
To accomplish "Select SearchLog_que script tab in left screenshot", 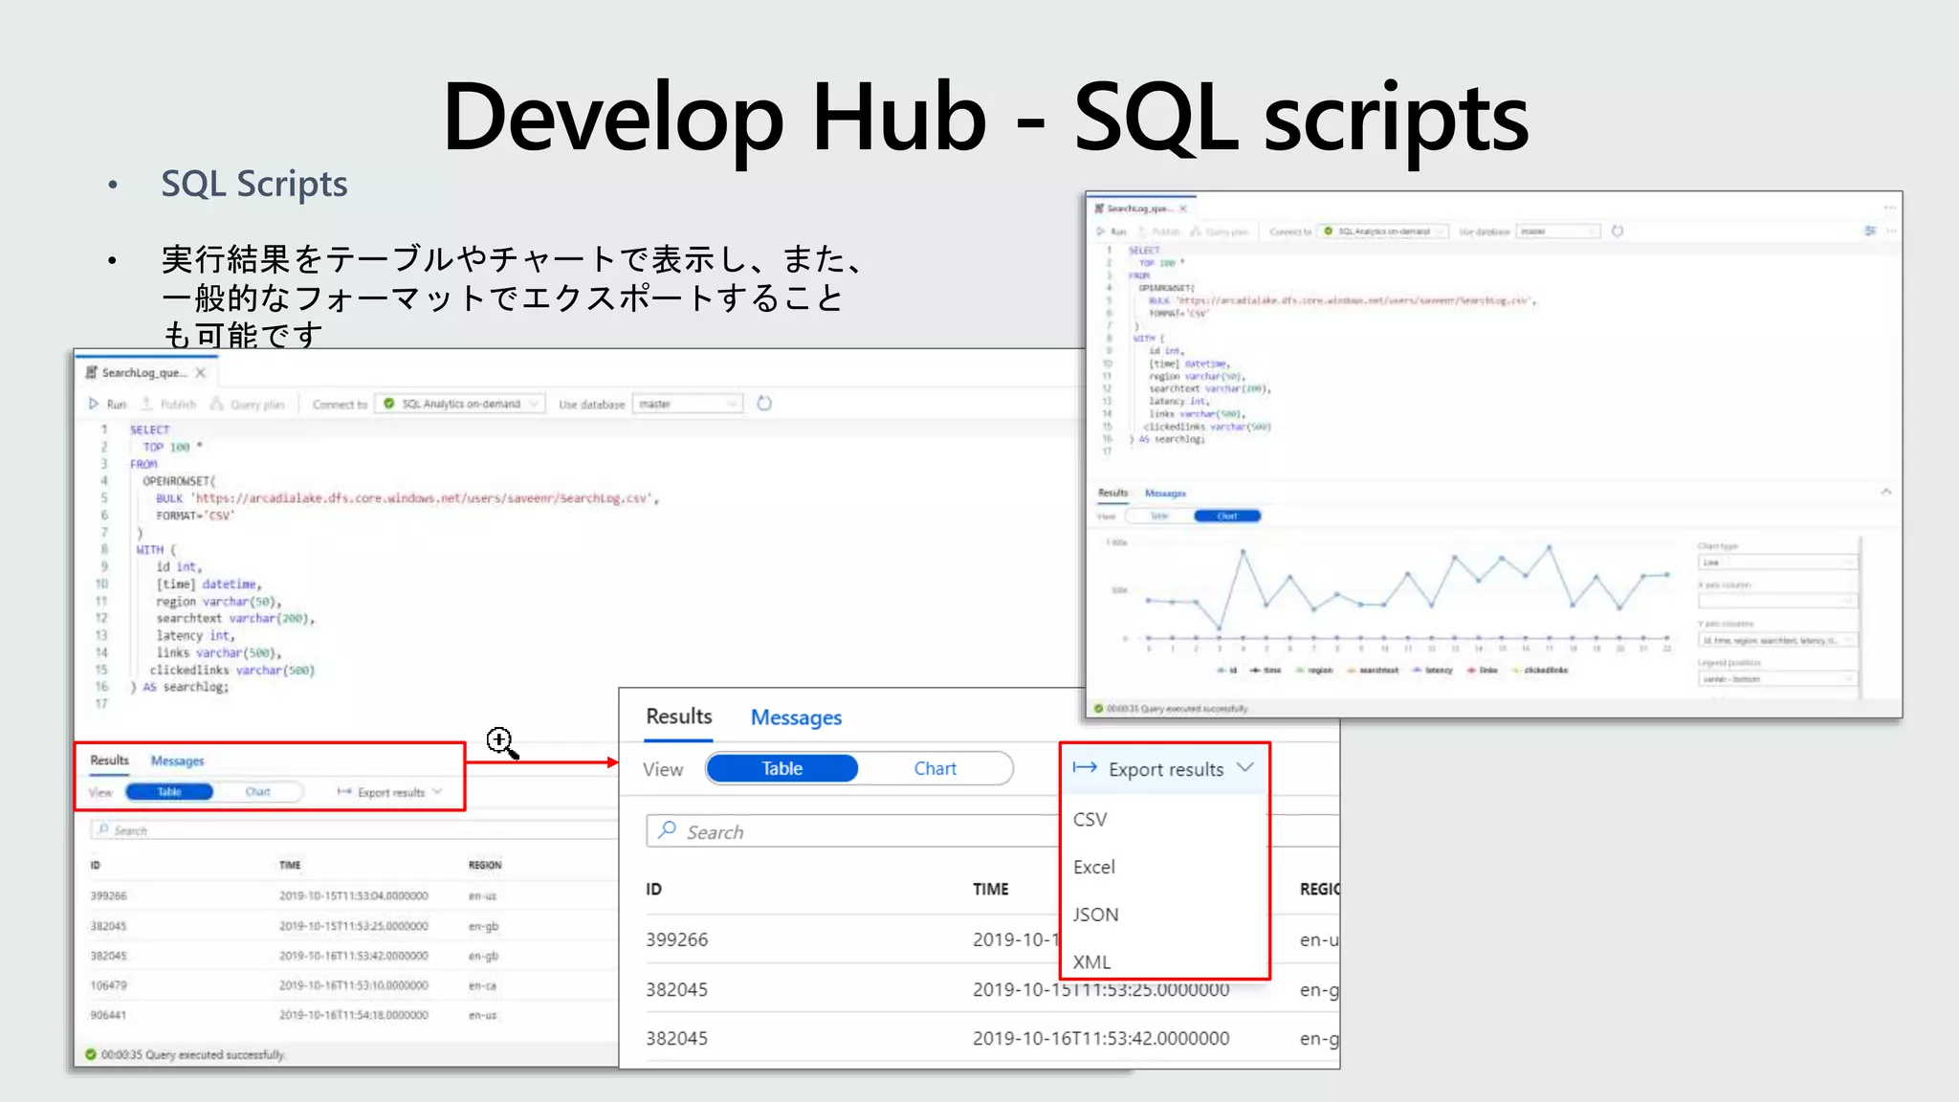I will (x=143, y=372).
